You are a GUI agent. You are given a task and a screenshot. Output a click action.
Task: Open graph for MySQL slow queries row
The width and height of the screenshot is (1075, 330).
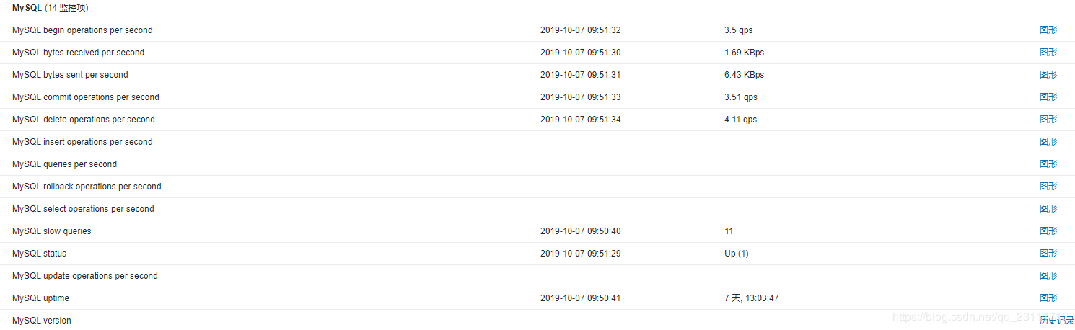tap(1048, 231)
